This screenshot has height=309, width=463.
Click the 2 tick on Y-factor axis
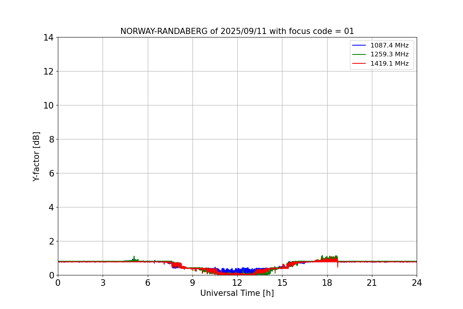pos(51,241)
